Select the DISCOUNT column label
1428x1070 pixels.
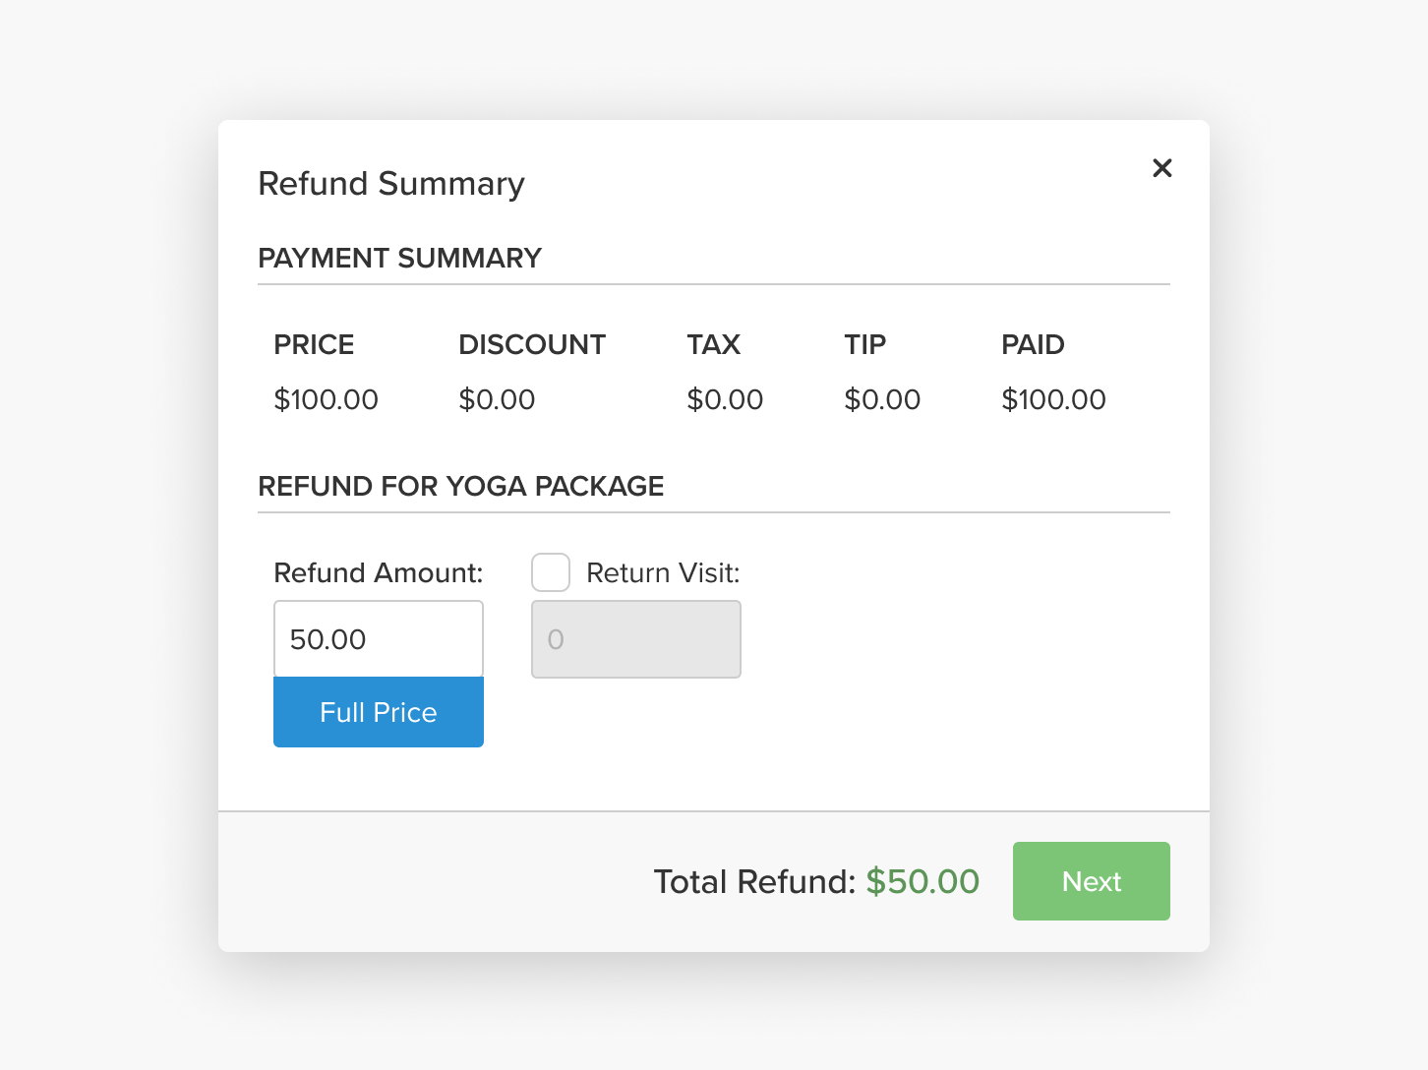pos(531,344)
